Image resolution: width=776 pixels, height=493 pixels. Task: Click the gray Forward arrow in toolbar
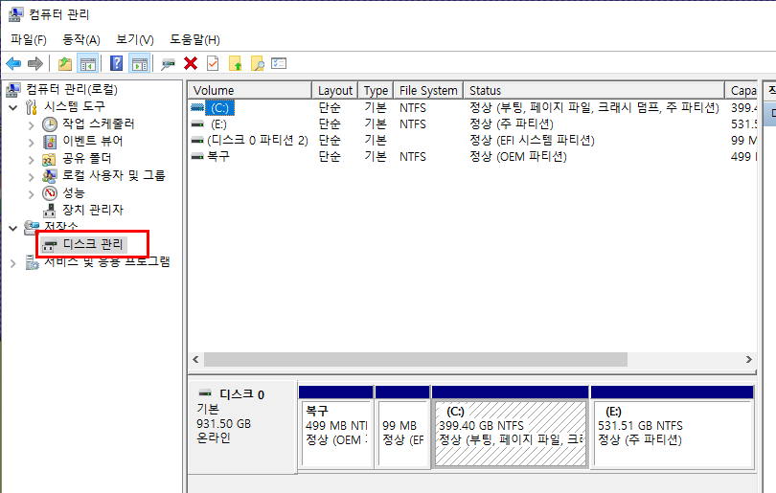(x=35, y=63)
